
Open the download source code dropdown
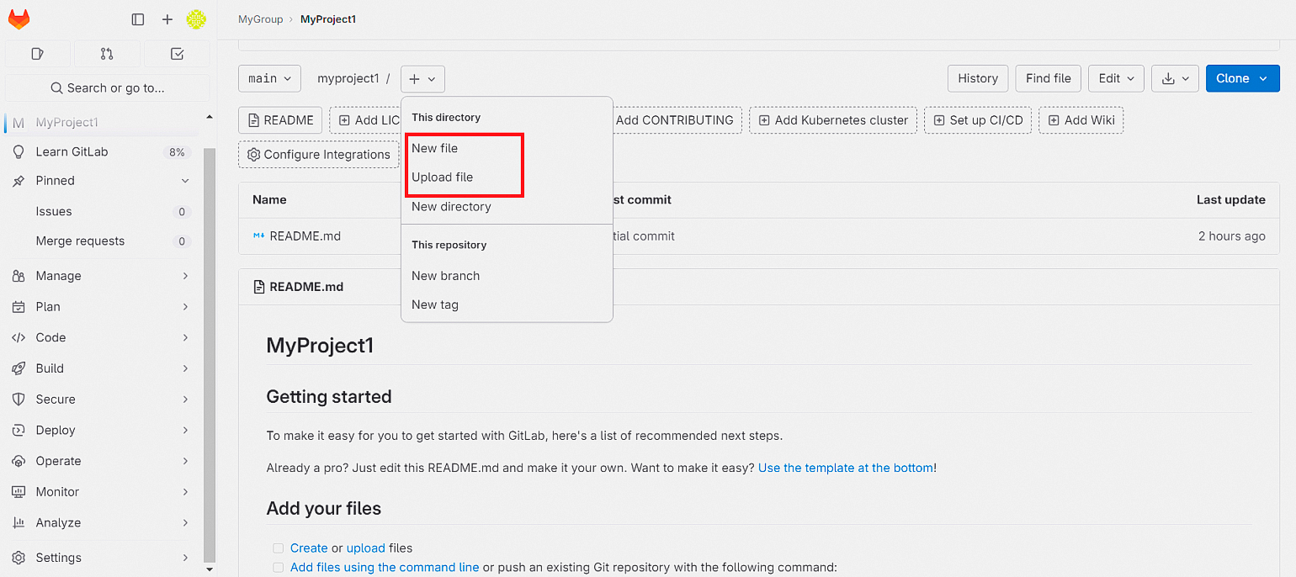1175,79
